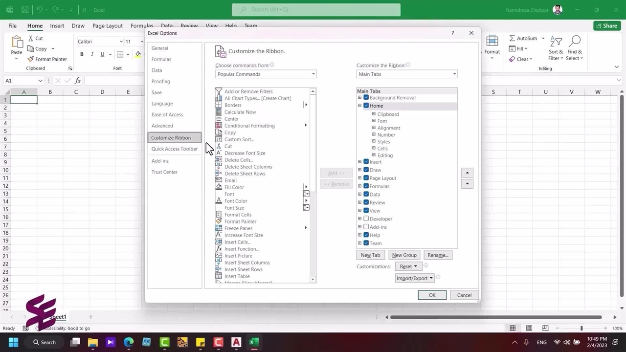
Task: Click the Format Painter brush icon
Action: (x=31, y=59)
